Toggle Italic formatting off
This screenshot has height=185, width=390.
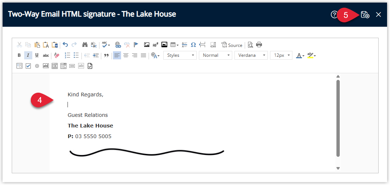(28, 55)
